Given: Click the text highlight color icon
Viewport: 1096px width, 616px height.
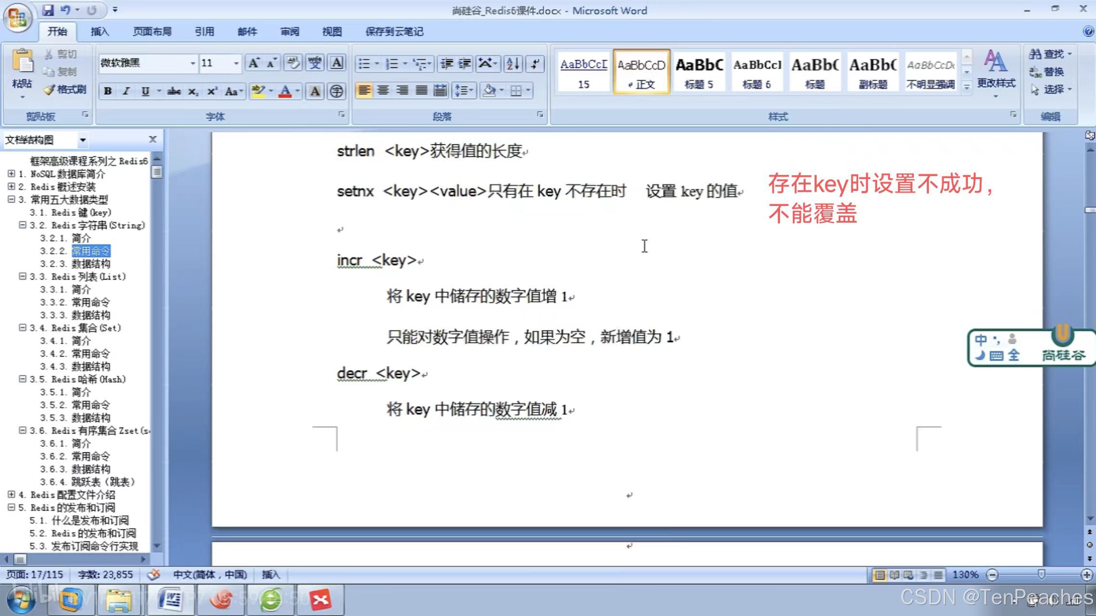Looking at the screenshot, I should [258, 91].
